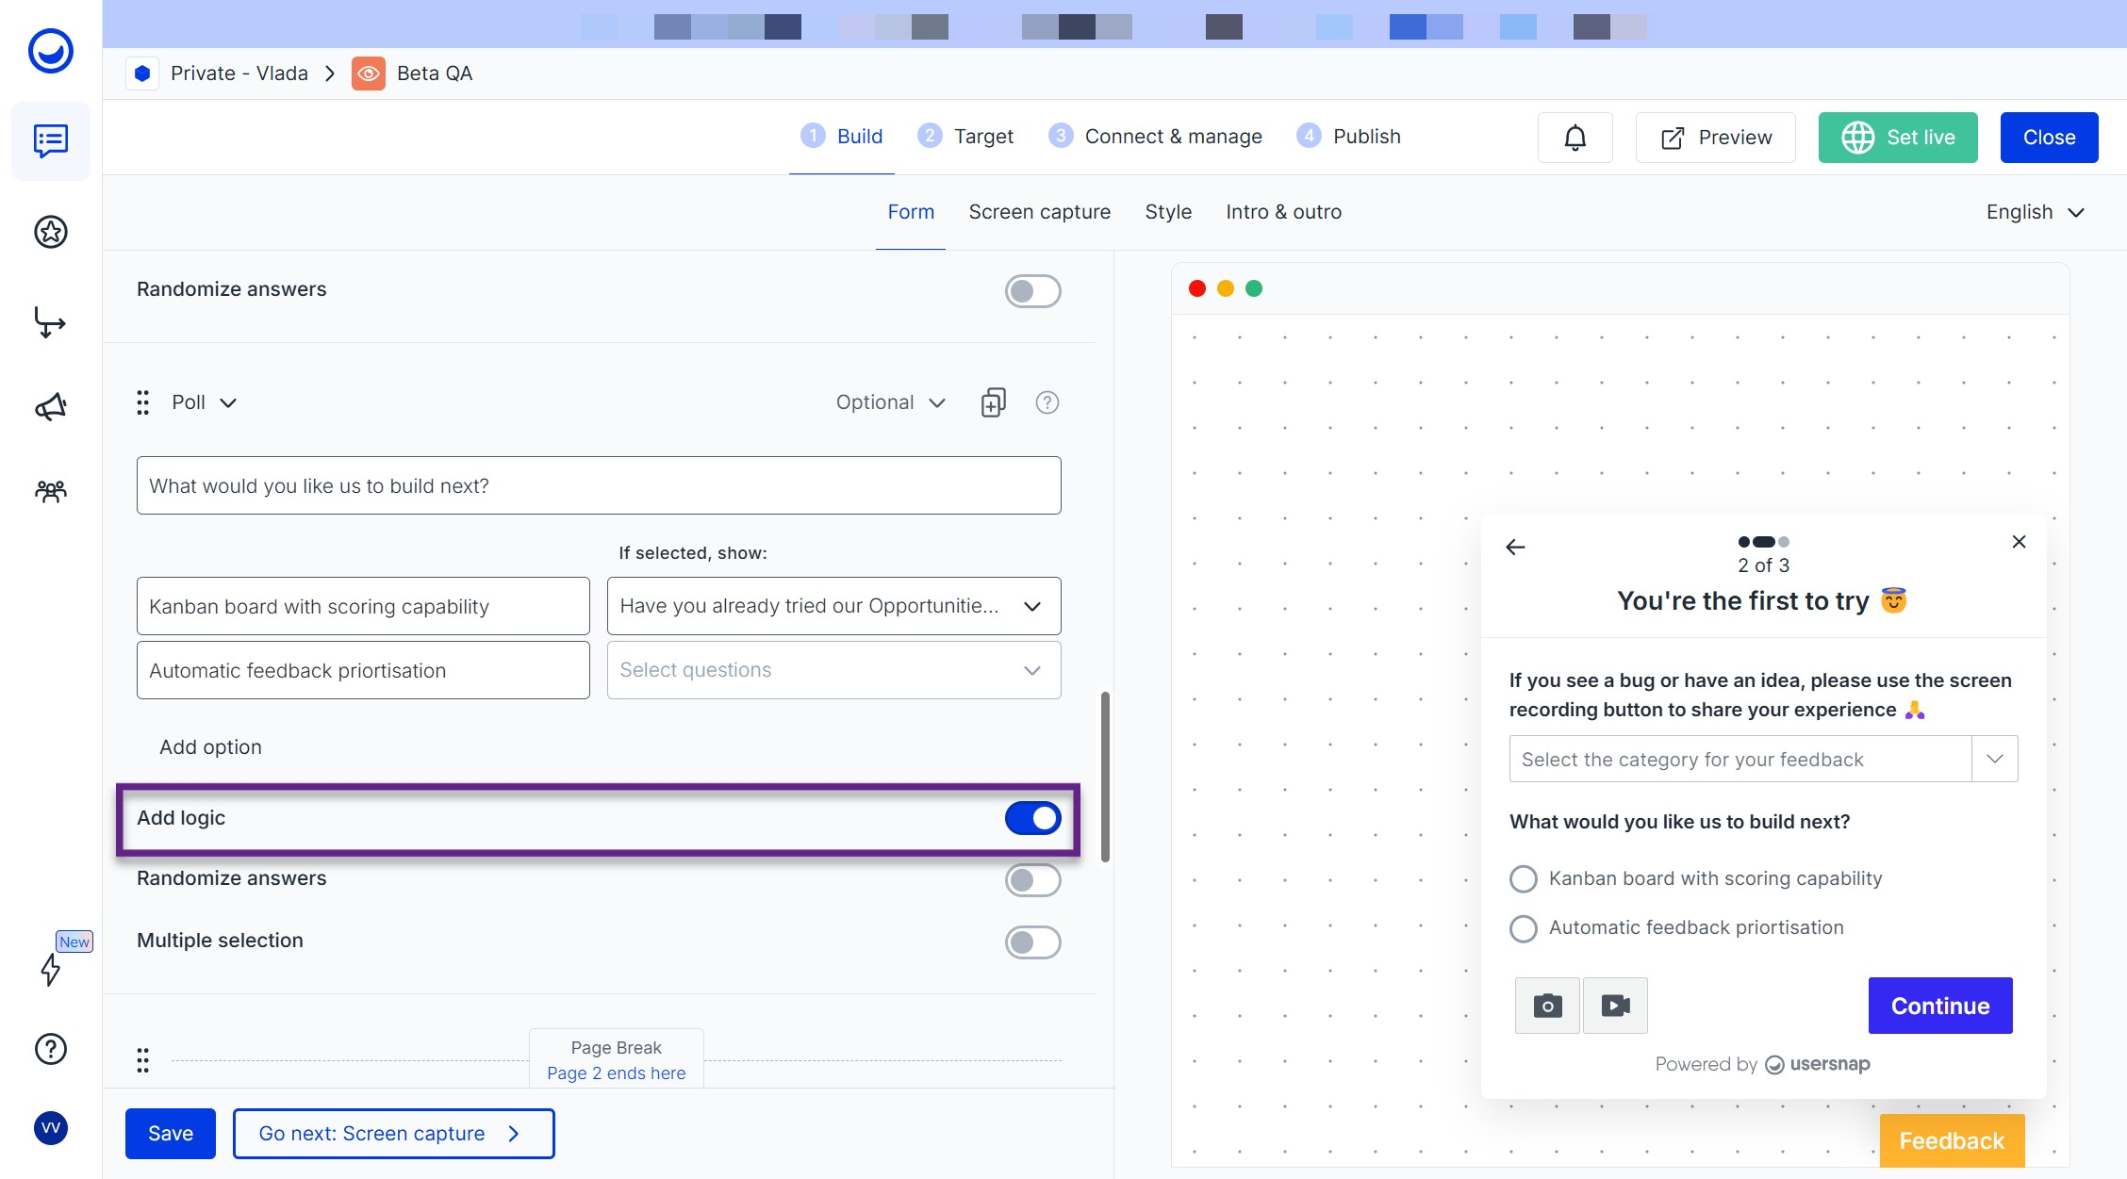Open team members icon in sidebar
2127x1179 pixels.
[51, 491]
